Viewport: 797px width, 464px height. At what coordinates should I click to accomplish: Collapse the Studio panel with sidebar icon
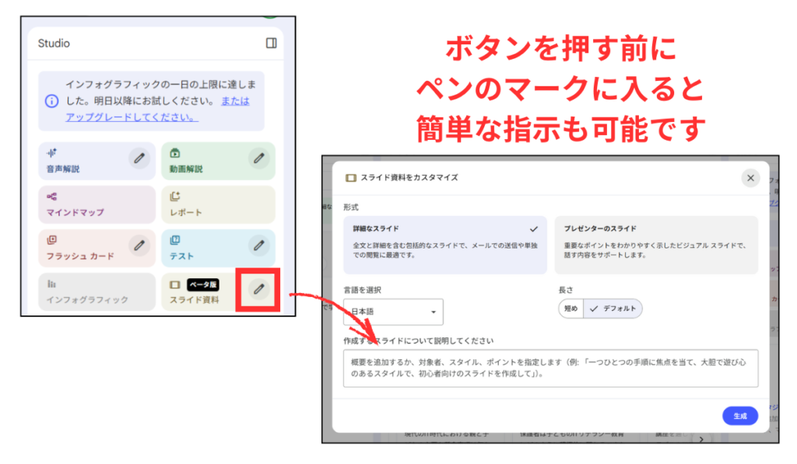pos(271,44)
